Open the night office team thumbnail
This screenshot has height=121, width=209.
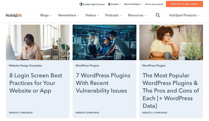(x=104, y=42)
